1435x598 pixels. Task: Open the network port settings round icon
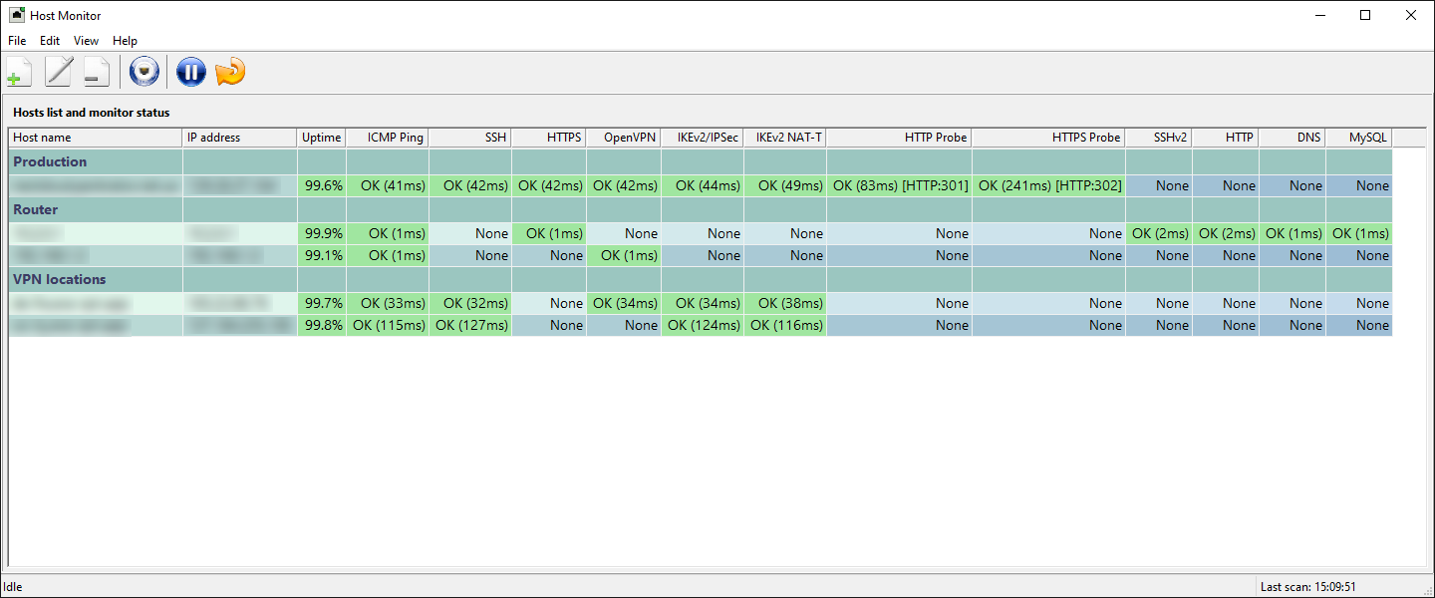click(145, 72)
